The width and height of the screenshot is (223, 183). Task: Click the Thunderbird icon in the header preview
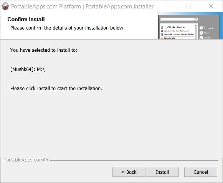162,35
